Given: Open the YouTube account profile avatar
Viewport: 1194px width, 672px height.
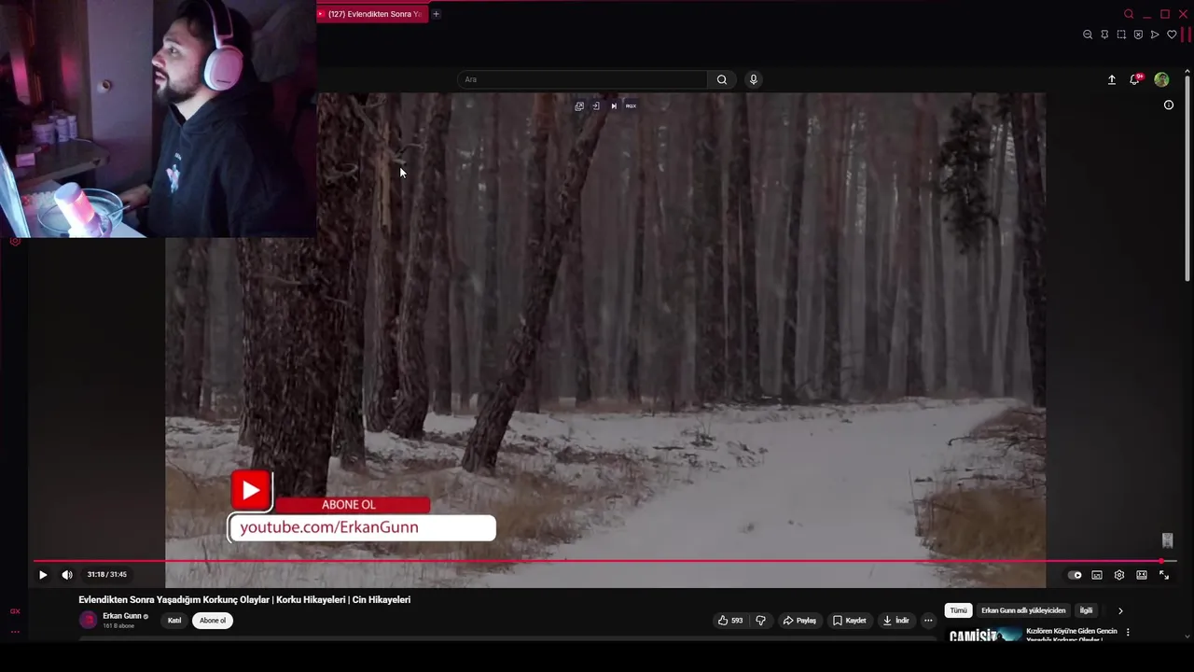Looking at the screenshot, I should point(1161,79).
